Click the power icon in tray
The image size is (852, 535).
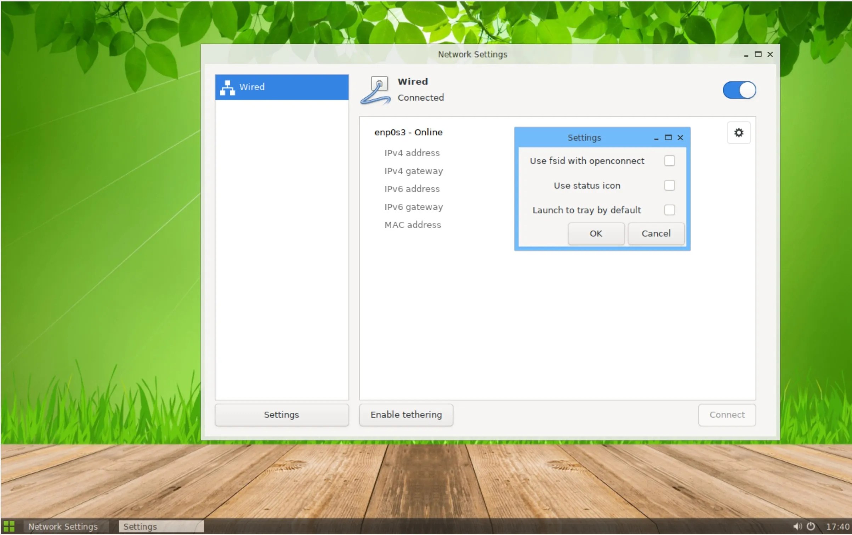(811, 526)
